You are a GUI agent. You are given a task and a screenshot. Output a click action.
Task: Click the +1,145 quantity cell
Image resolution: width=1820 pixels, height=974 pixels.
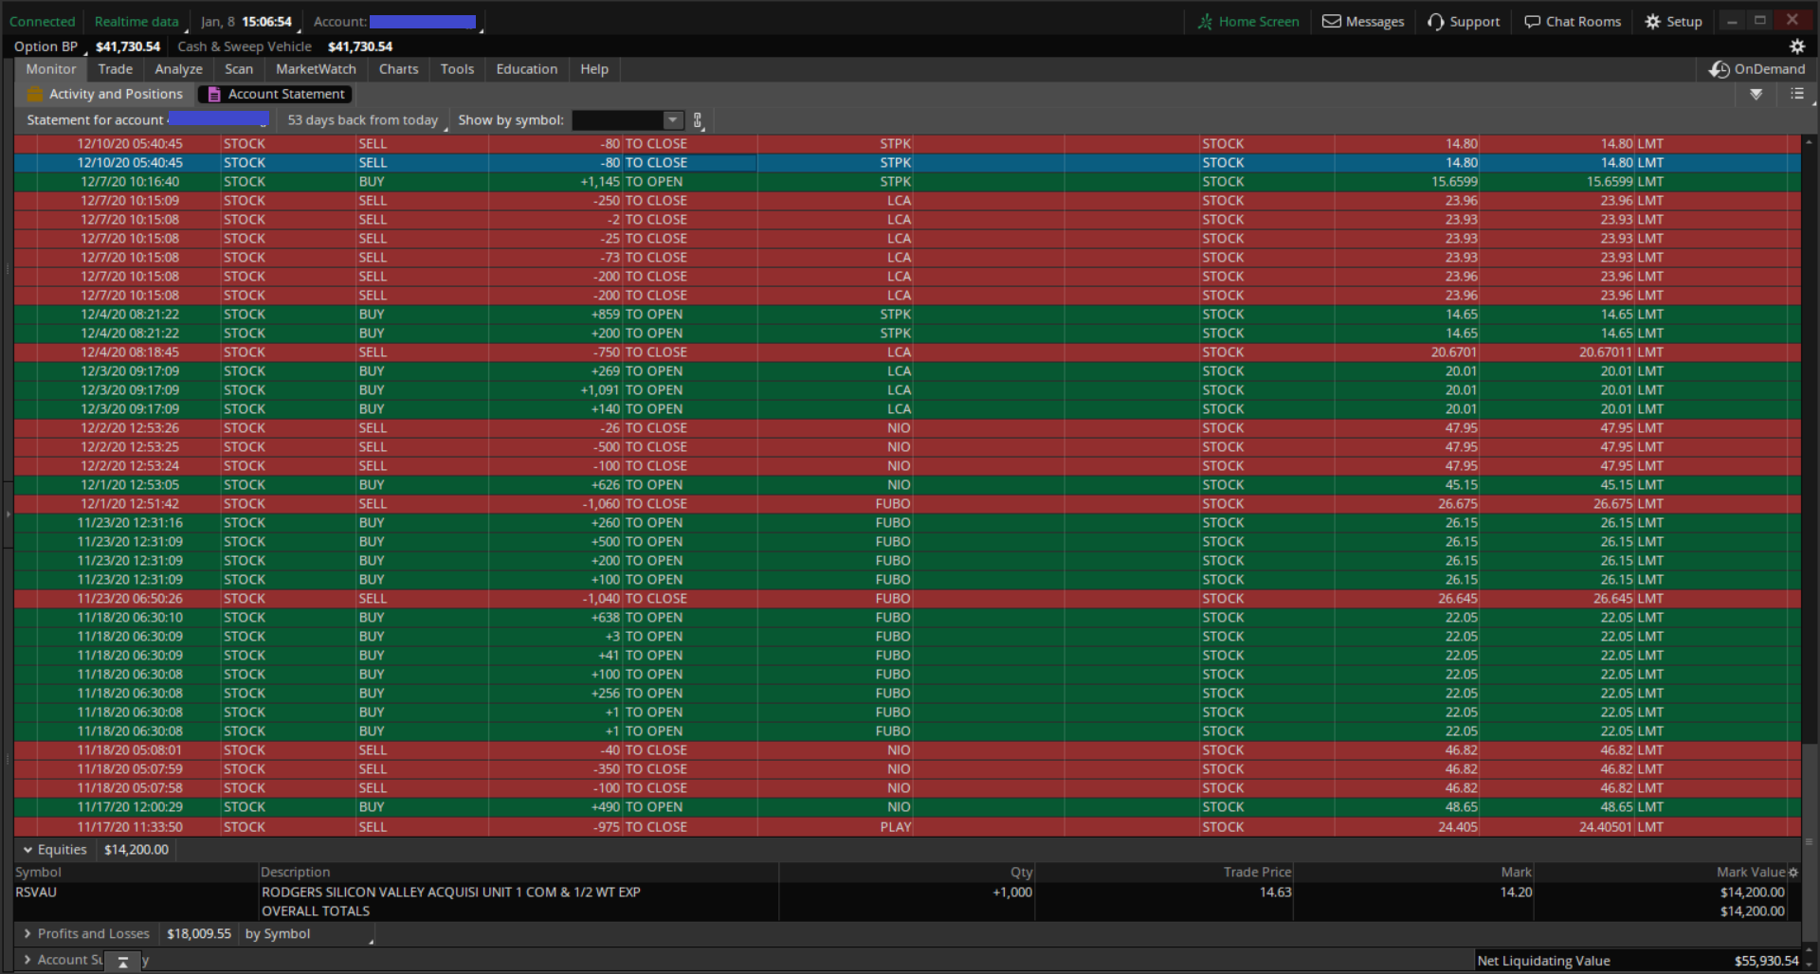(x=555, y=182)
